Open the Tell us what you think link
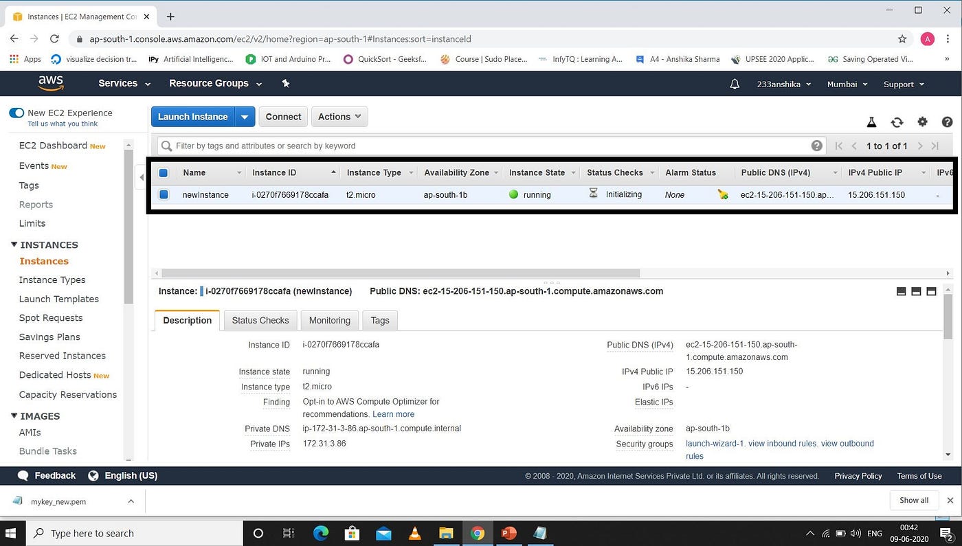Image resolution: width=962 pixels, height=546 pixels. (x=63, y=124)
